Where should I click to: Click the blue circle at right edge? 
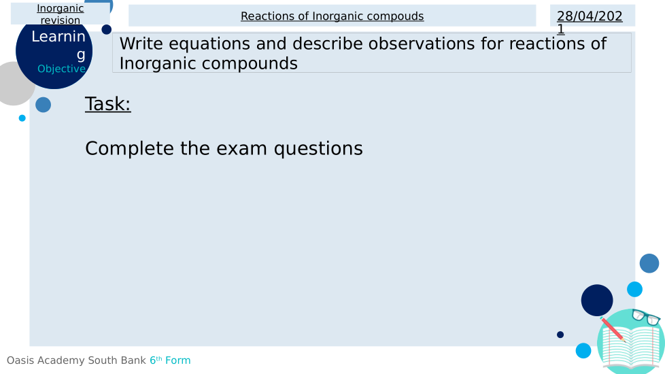649,263
